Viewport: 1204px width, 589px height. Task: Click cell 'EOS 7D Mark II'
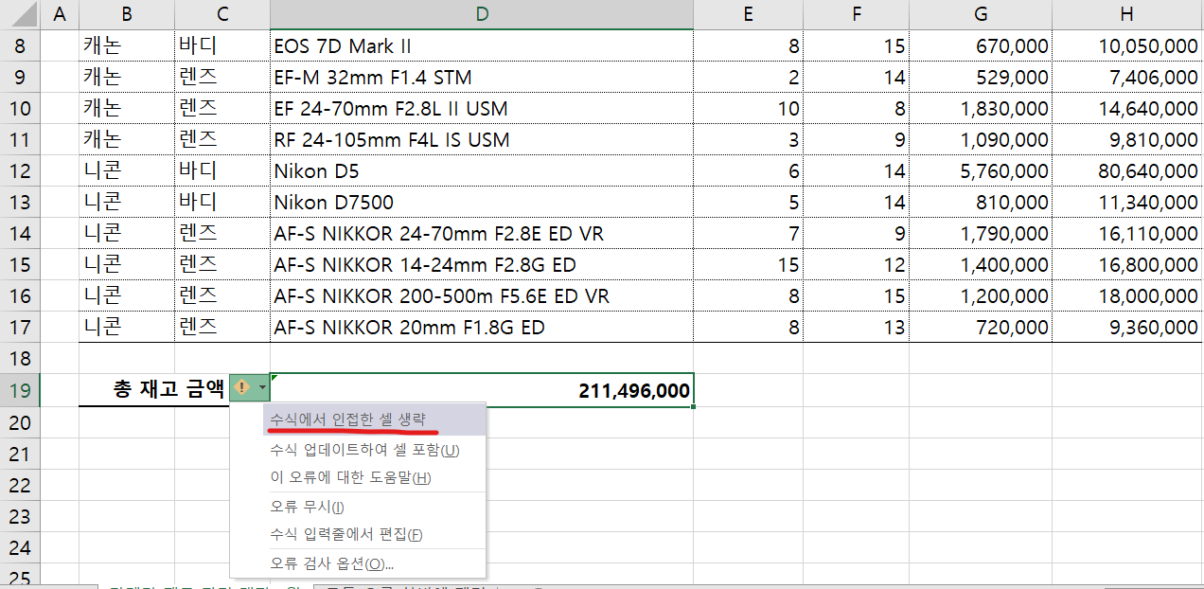pos(482,45)
